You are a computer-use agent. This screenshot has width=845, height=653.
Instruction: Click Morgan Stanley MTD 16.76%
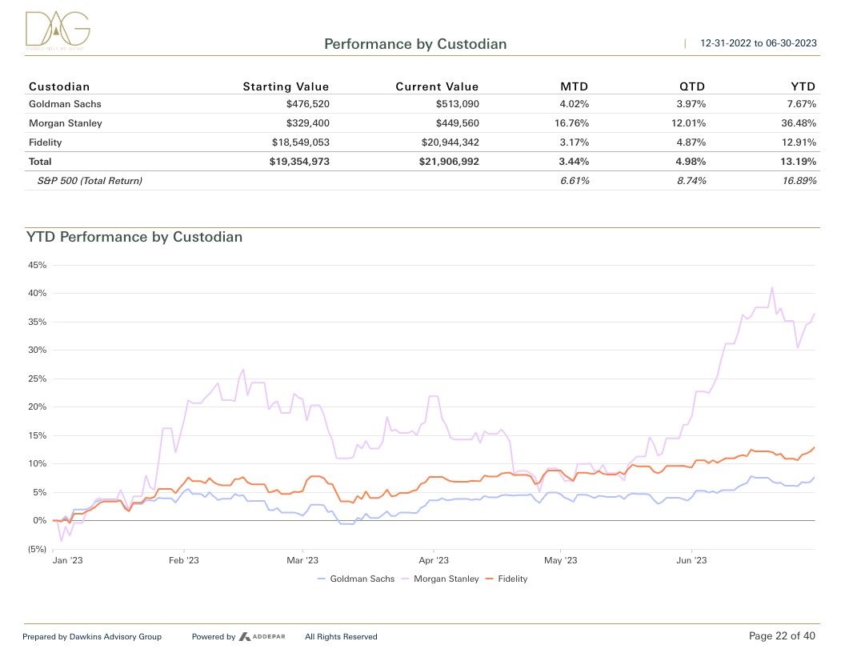(x=572, y=123)
